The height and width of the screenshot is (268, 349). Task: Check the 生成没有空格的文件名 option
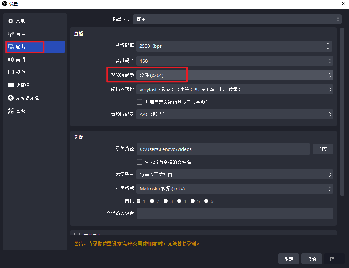[x=140, y=162]
